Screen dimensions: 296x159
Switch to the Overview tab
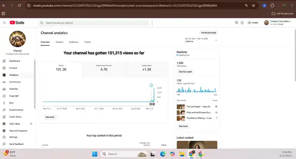point(45,42)
